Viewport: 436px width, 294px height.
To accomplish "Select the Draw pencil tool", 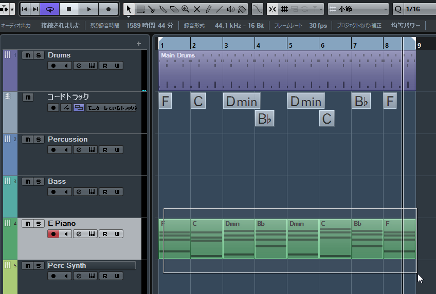I will tap(208, 9).
